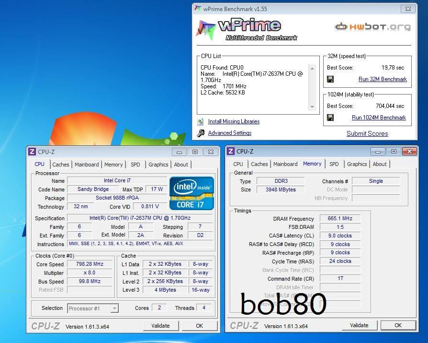Open Mainboard tab in right CPU-Z window
This screenshot has width=428, height=343.
click(285, 164)
